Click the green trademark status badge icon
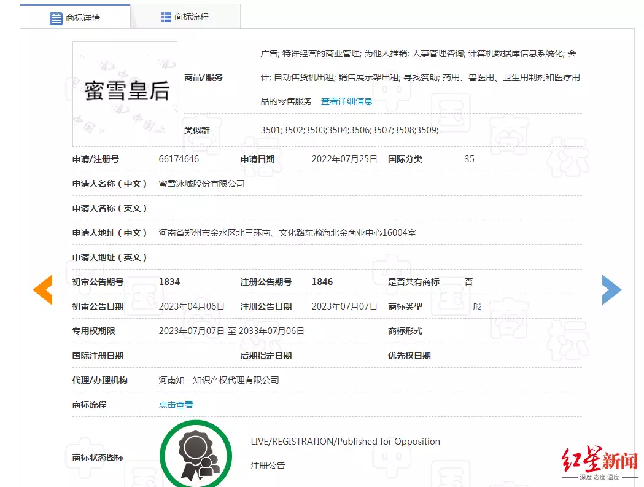644x487 pixels. [x=196, y=456]
